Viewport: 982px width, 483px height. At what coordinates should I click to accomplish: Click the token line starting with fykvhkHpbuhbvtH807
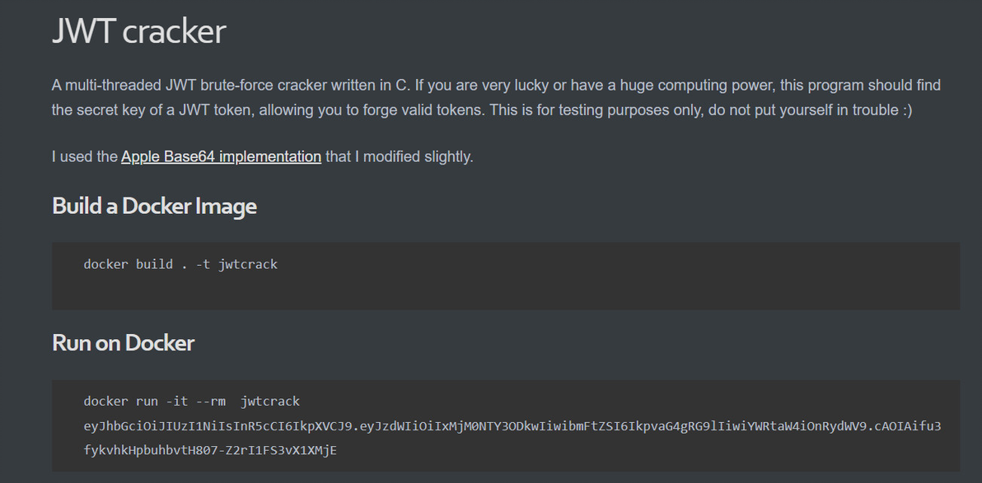click(210, 450)
